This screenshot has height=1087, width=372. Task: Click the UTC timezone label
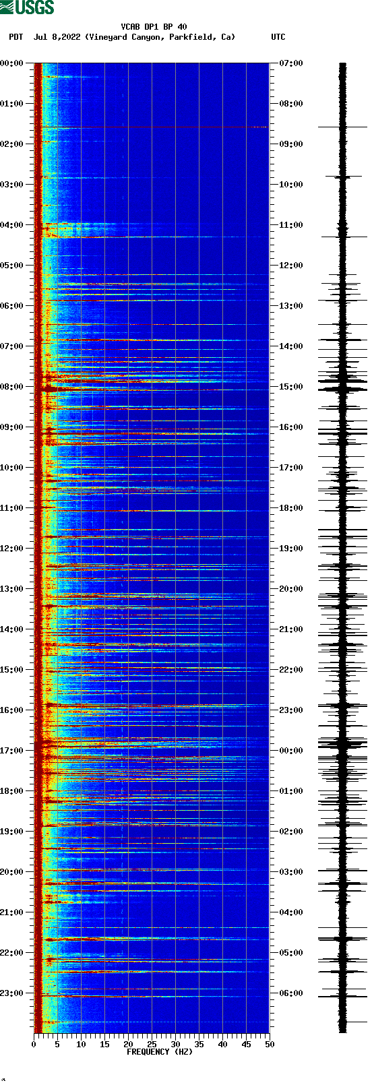(278, 37)
